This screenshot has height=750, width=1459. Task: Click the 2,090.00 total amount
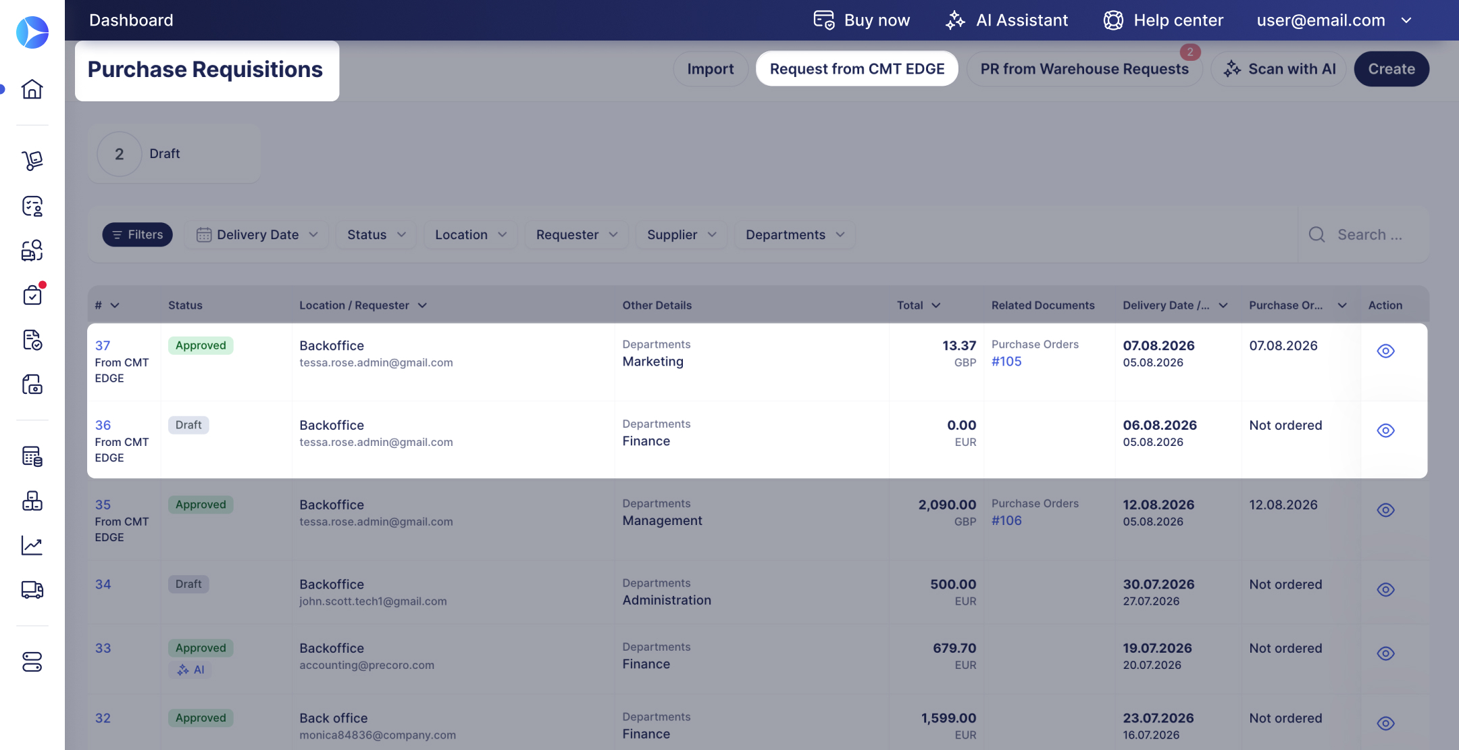[947, 505]
